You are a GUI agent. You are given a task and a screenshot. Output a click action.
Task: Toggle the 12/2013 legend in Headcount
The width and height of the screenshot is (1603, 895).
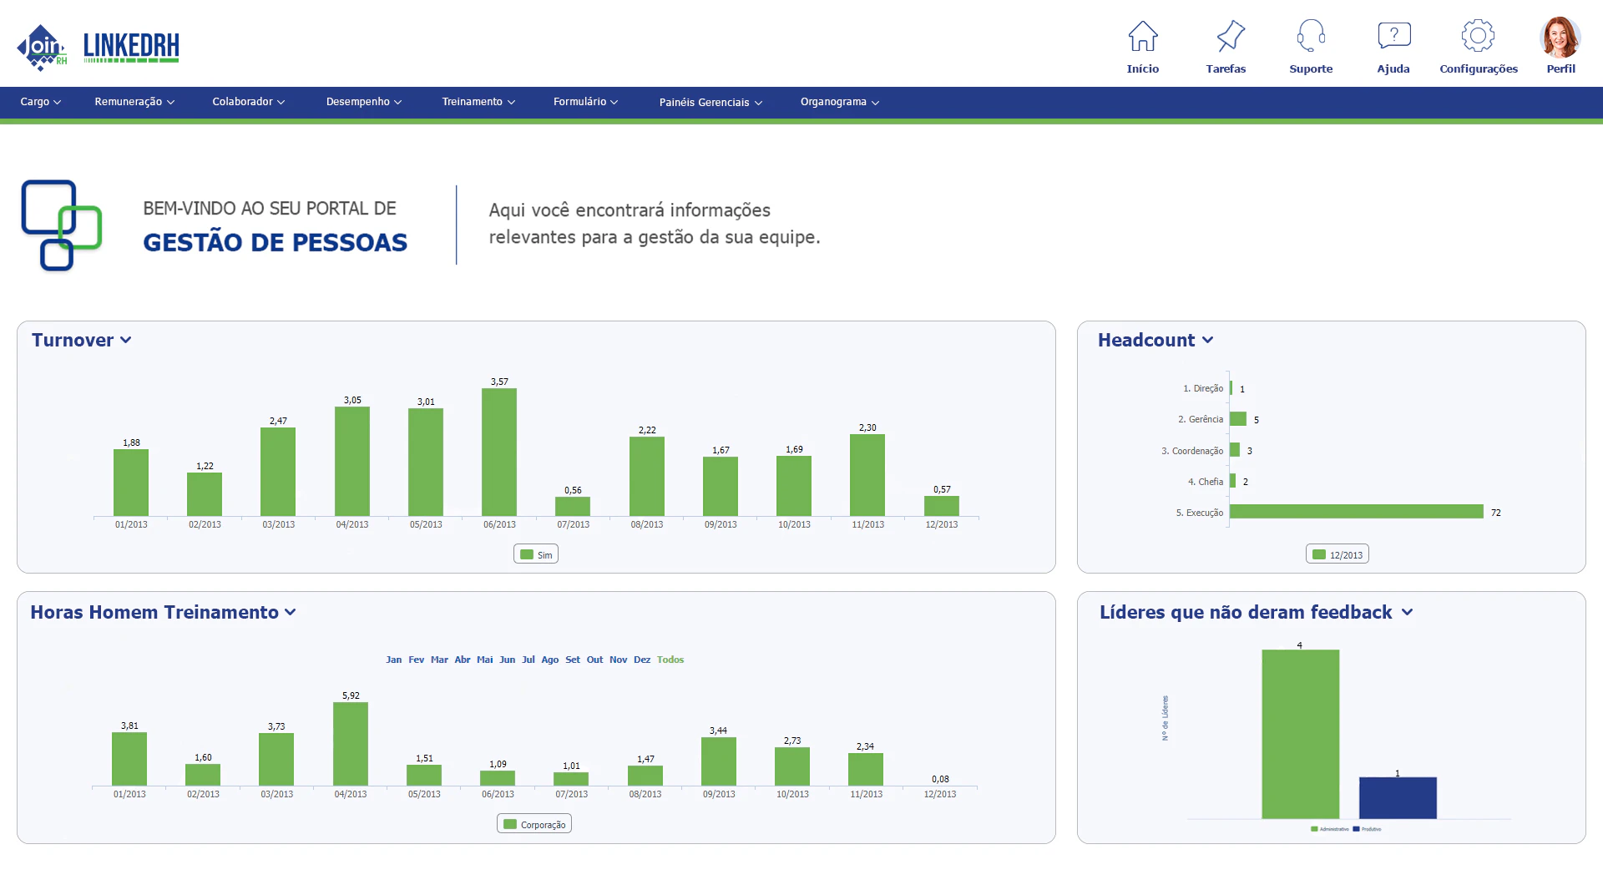pos(1338,554)
